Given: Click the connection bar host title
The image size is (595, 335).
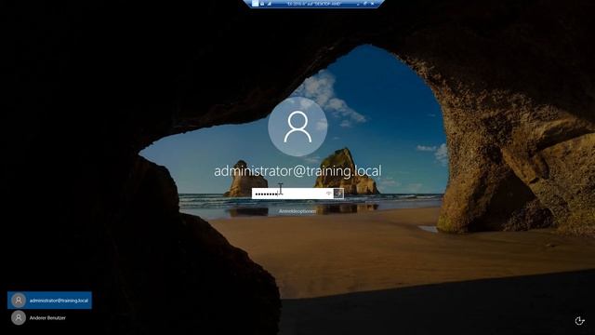Looking at the screenshot, I should click(314, 4).
